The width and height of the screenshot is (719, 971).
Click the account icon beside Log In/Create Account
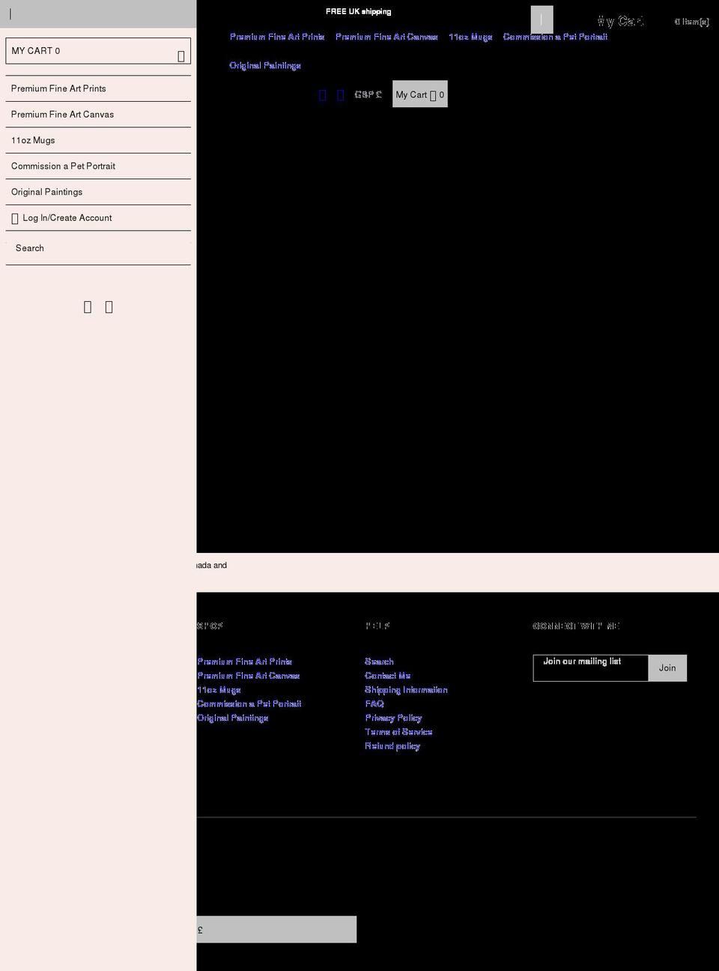(x=14, y=217)
